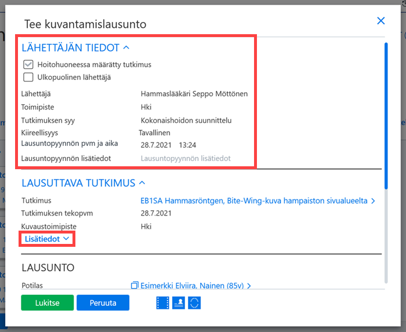
Task: Click the blue Peruuta button
Action: 103,303
